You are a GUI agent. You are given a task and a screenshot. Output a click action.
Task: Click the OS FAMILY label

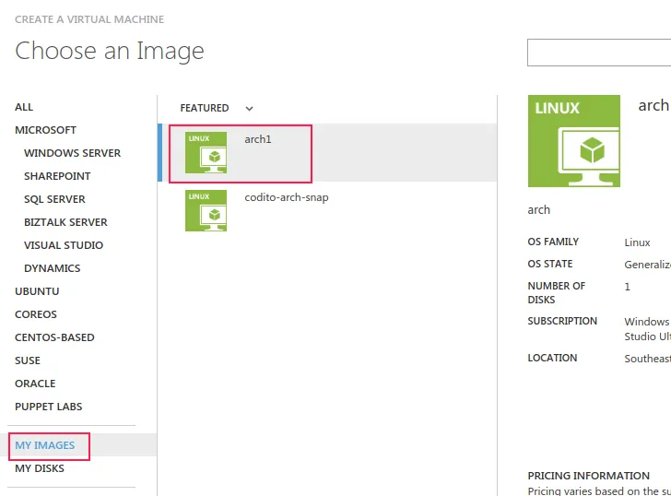tap(553, 242)
